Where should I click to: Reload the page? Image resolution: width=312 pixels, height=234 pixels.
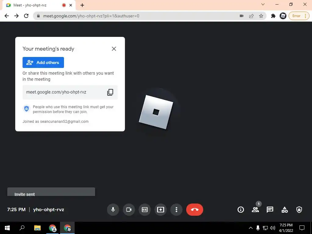(26, 16)
